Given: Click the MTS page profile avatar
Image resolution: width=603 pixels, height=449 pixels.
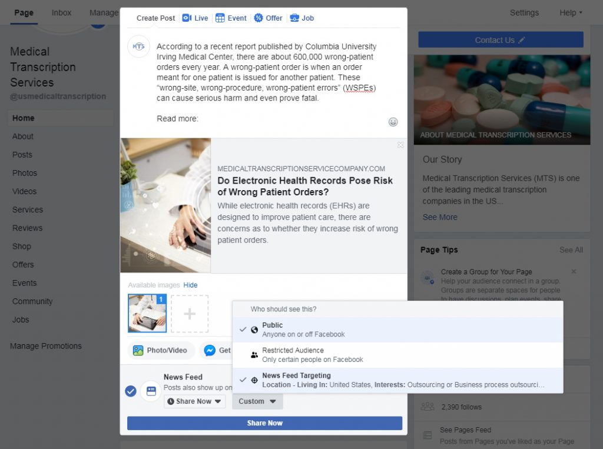Looking at the screenshot, I should coord(138,46).
